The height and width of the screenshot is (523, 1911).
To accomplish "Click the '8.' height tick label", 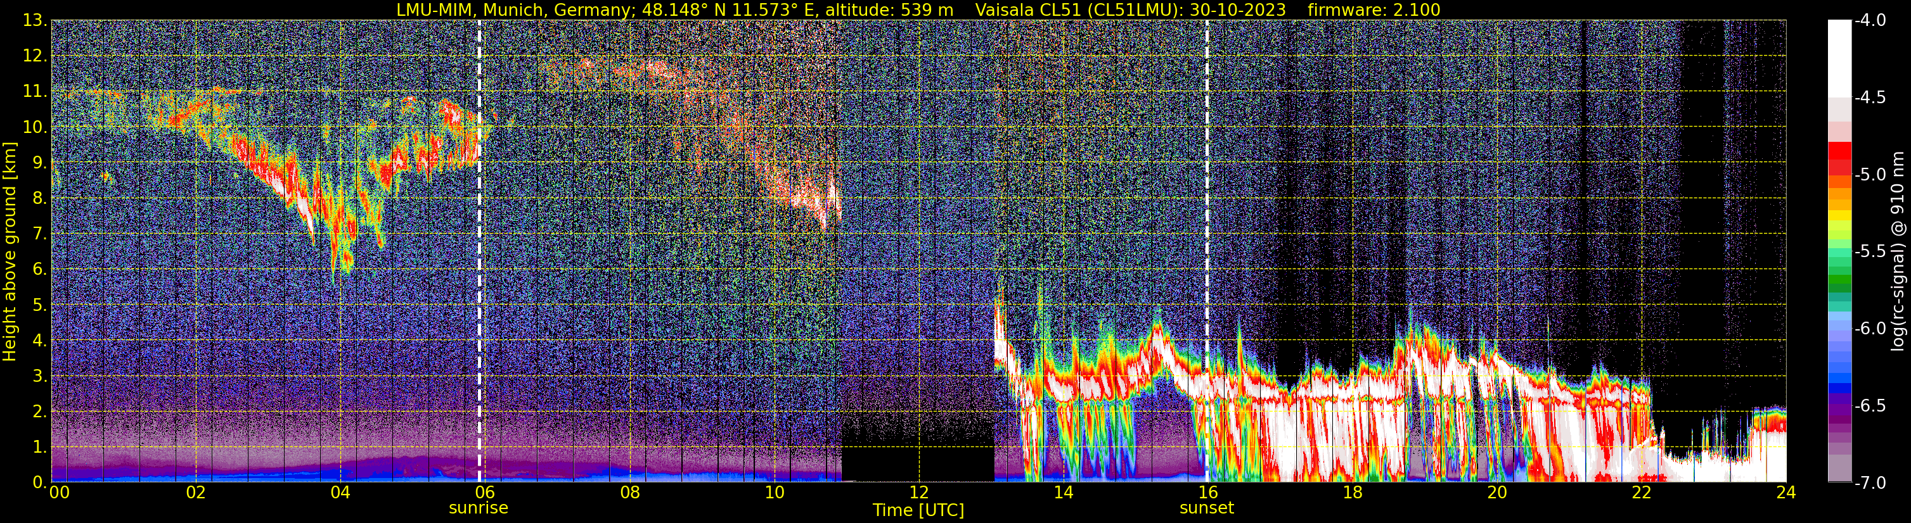I will [x=39, y=199].
